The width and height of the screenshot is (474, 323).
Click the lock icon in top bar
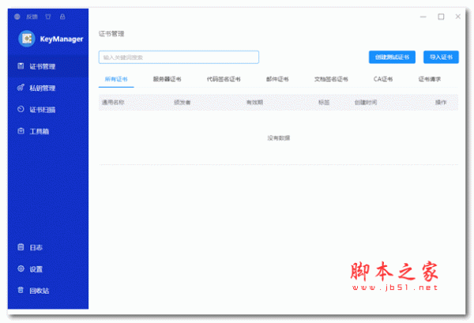pos(62,16)
